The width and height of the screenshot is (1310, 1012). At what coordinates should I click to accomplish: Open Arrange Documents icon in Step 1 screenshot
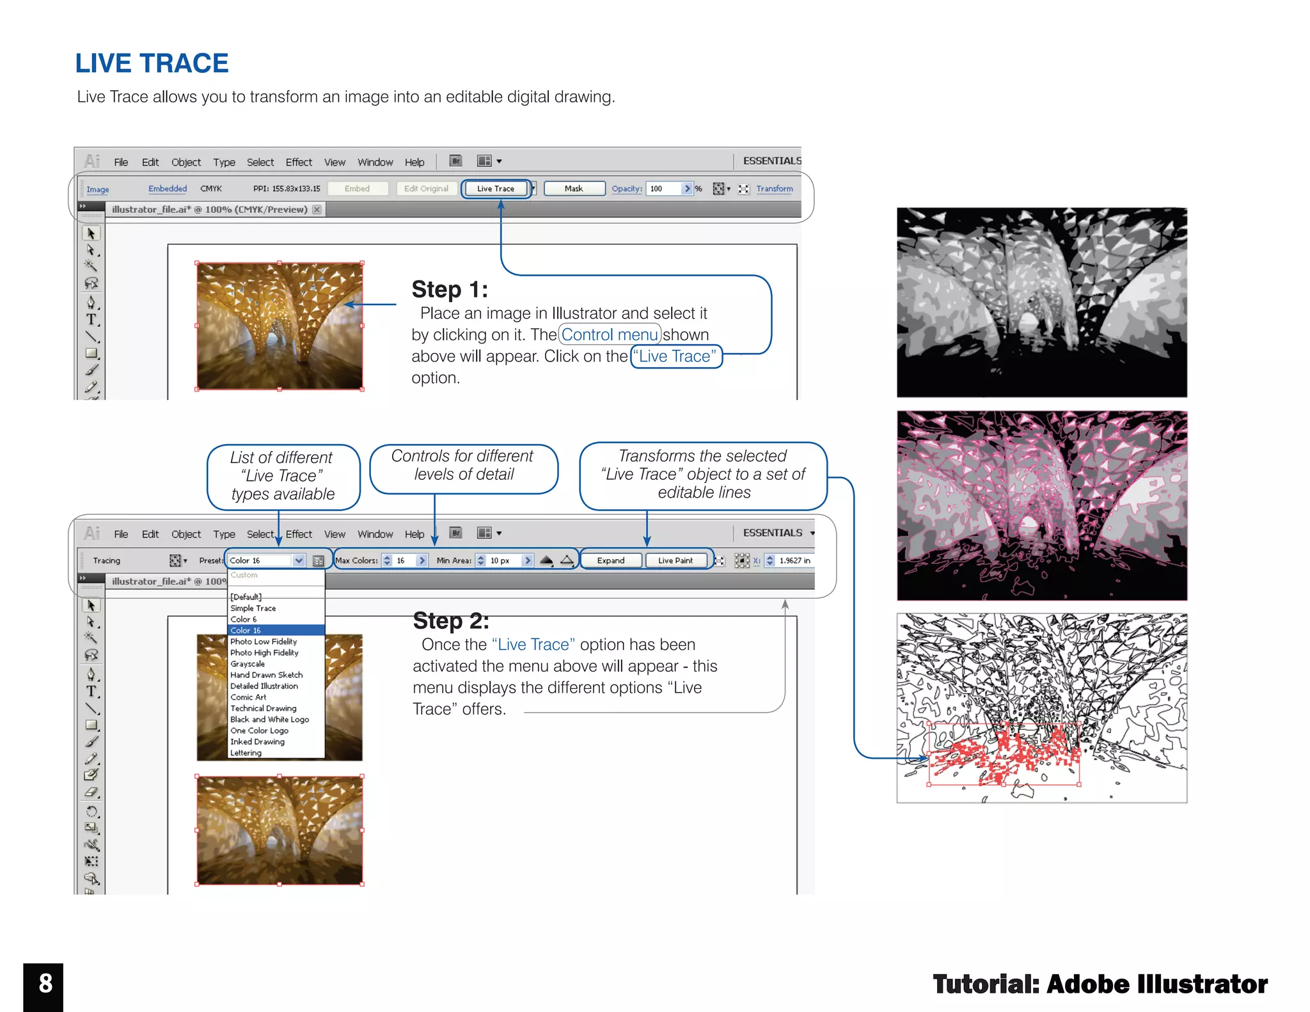tap(489, 161)
